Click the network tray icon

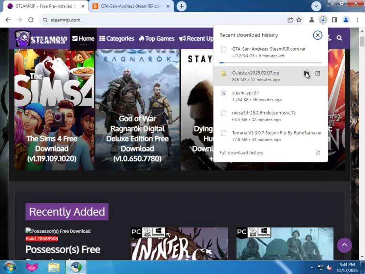point(321,268)
